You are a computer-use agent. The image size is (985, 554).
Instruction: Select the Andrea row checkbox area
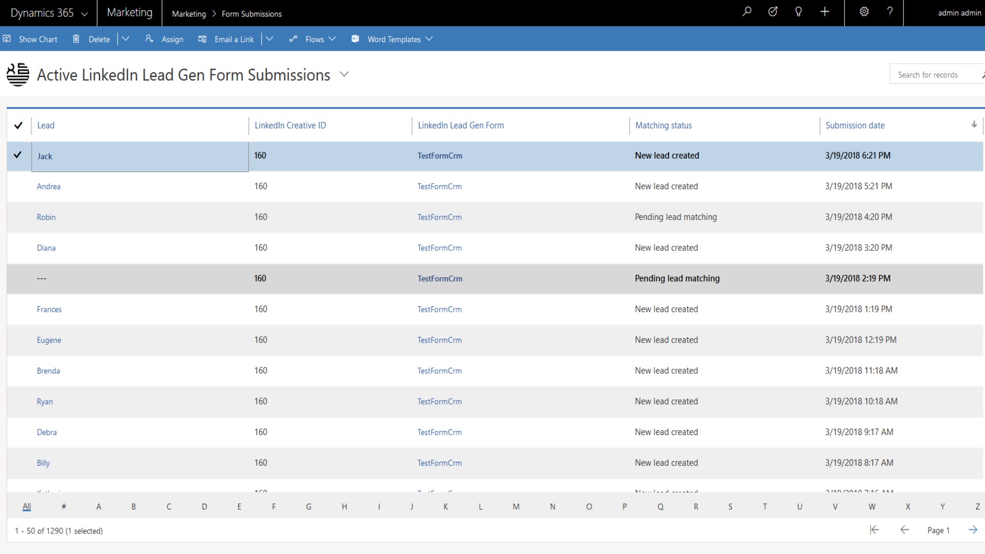click(18, 186)
